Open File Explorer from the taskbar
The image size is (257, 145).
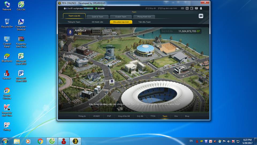pos(17,141)
